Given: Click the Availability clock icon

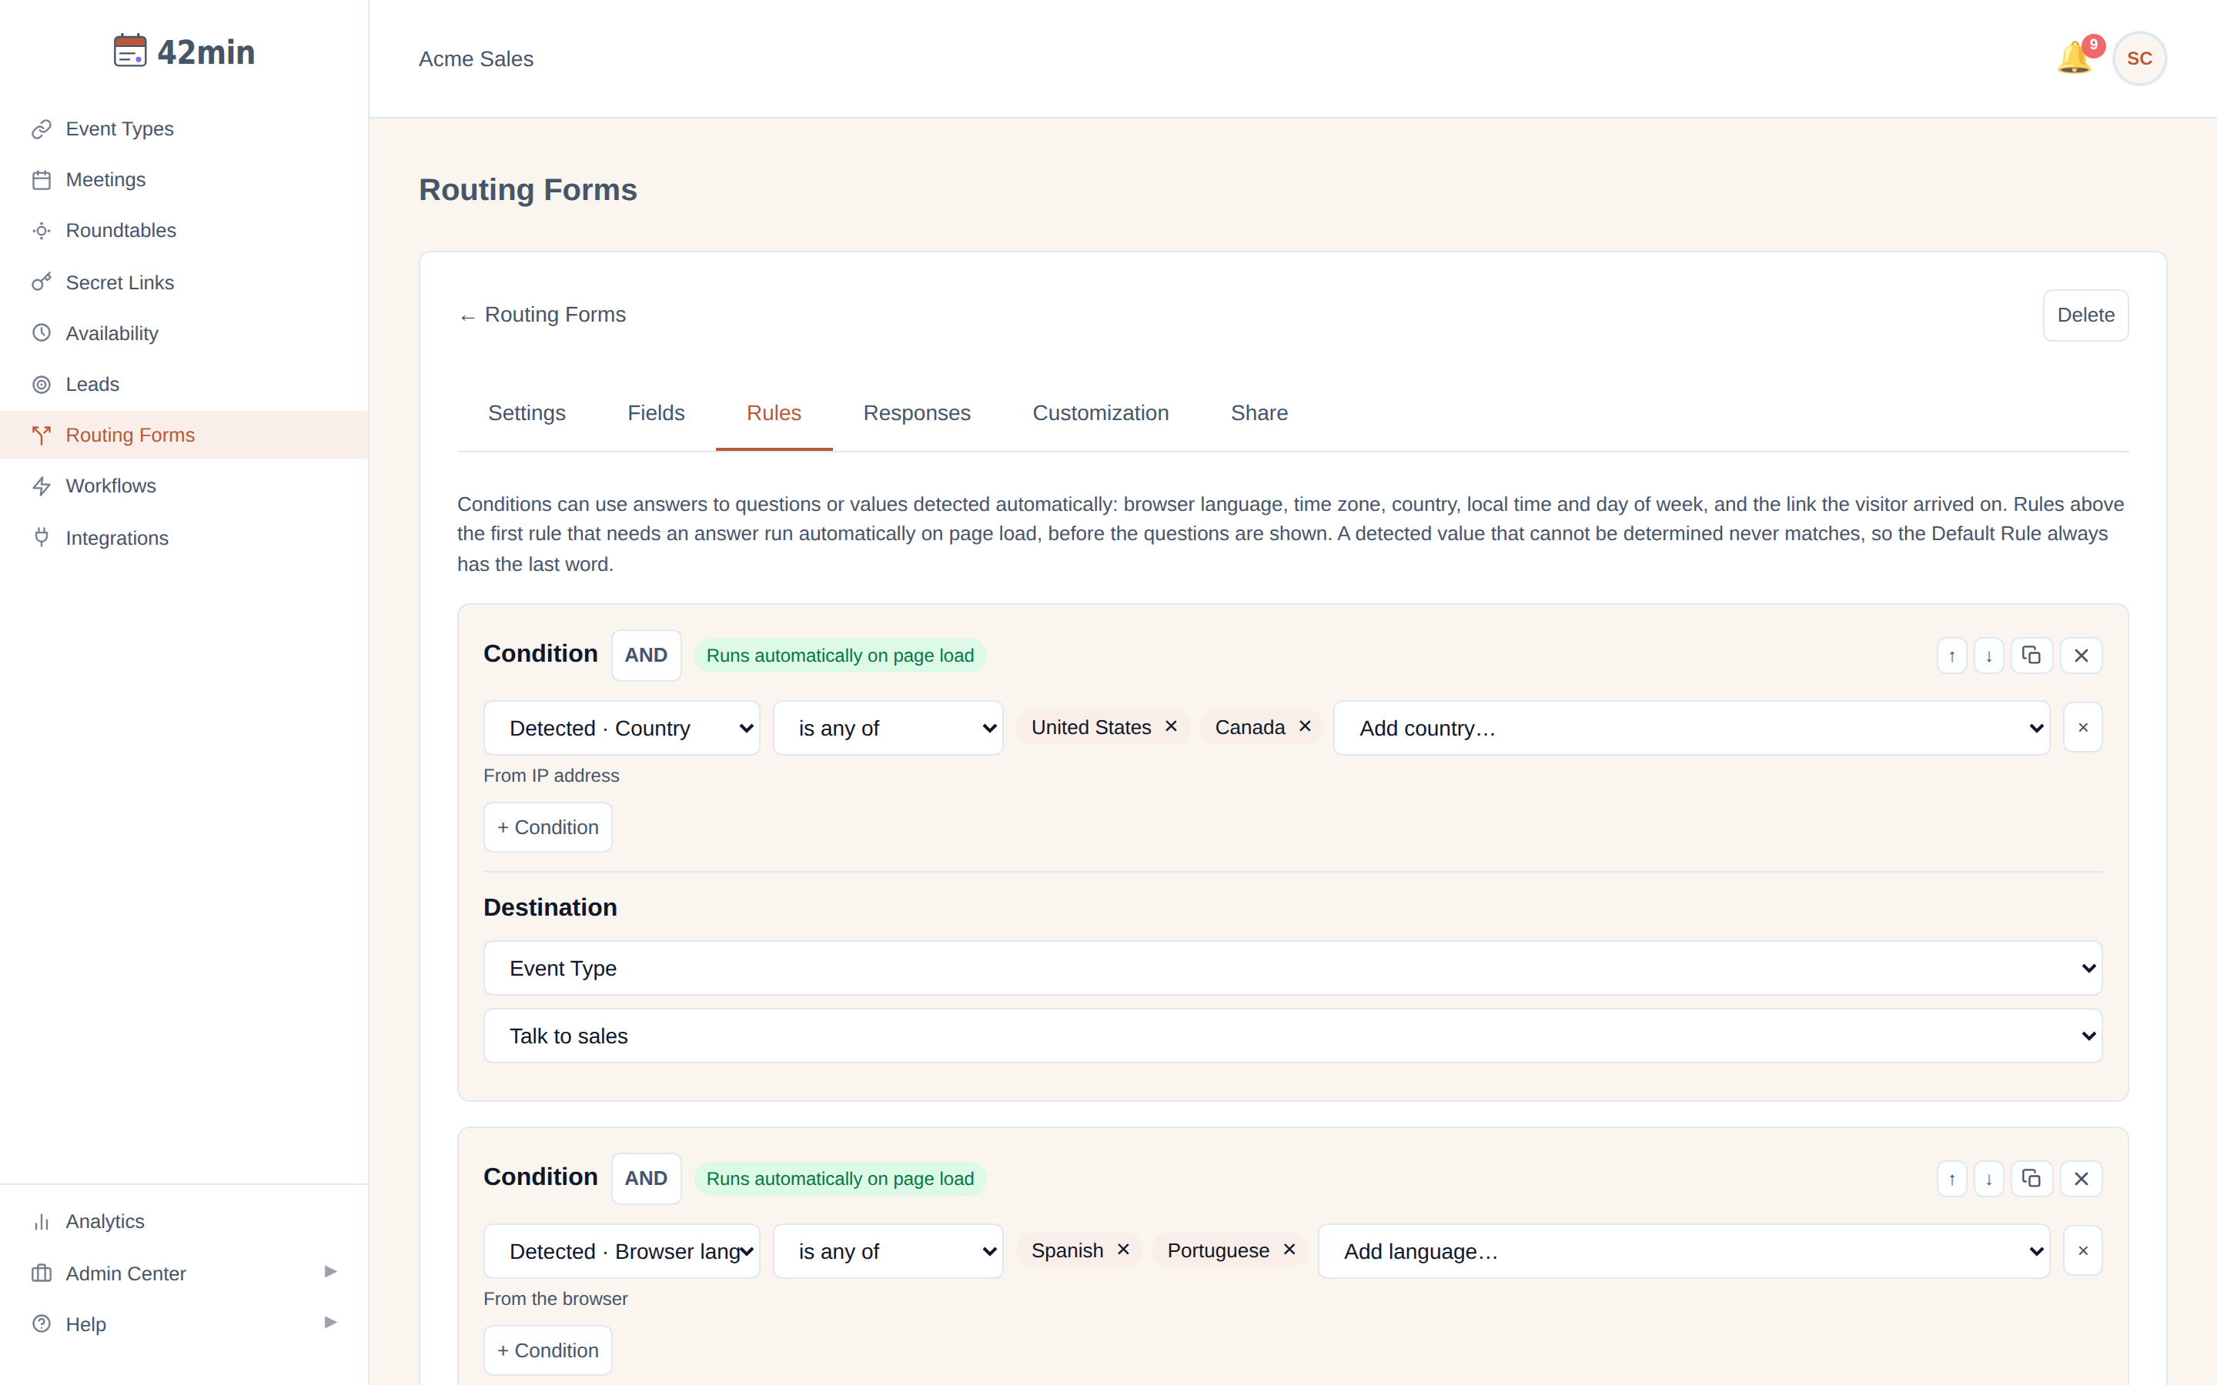Looking at the screenshot, I should pos(42,333).
